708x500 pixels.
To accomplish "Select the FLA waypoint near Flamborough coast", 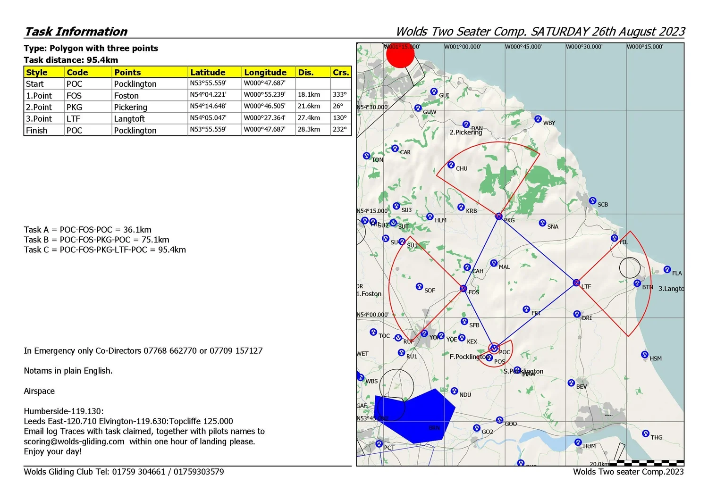I will [667, 269].
